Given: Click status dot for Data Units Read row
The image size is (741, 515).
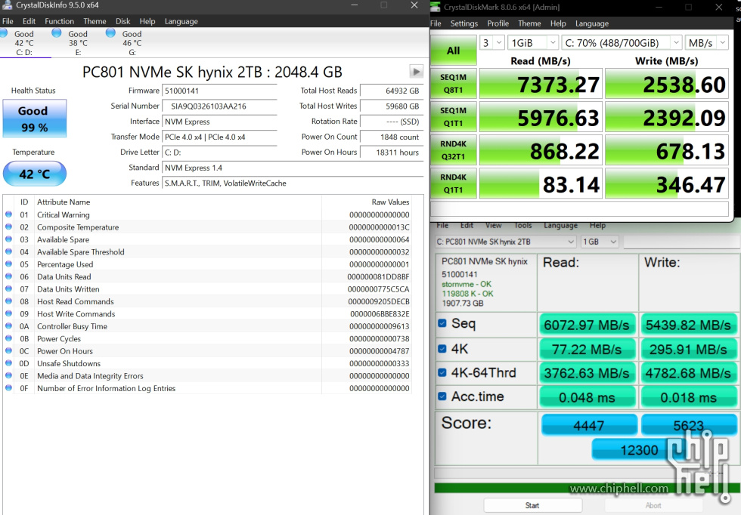Looking at the screenshot, I should [8, 276].
